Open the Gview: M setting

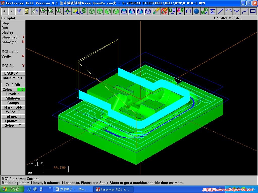13,125
